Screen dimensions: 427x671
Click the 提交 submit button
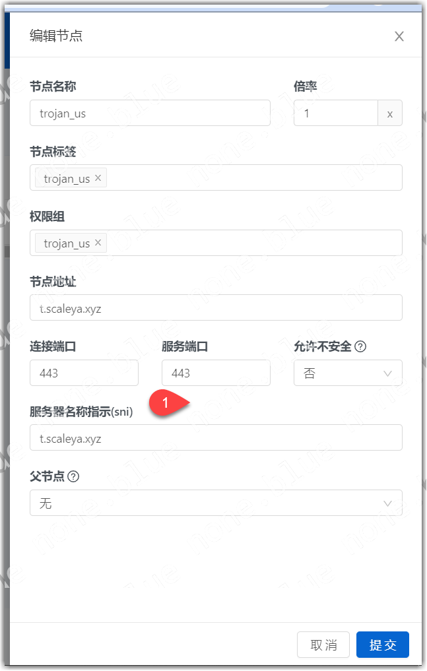tap(383, 645)
